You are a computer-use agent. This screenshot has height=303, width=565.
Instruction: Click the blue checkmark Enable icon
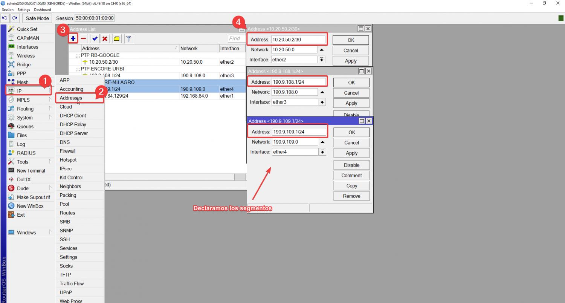click(x=95, y=38)
